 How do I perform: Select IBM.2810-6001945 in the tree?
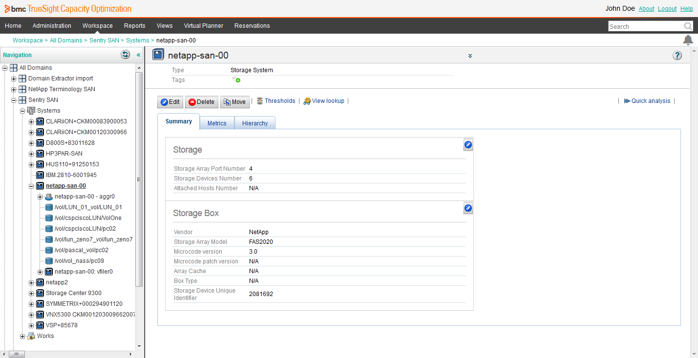point(71,175)
